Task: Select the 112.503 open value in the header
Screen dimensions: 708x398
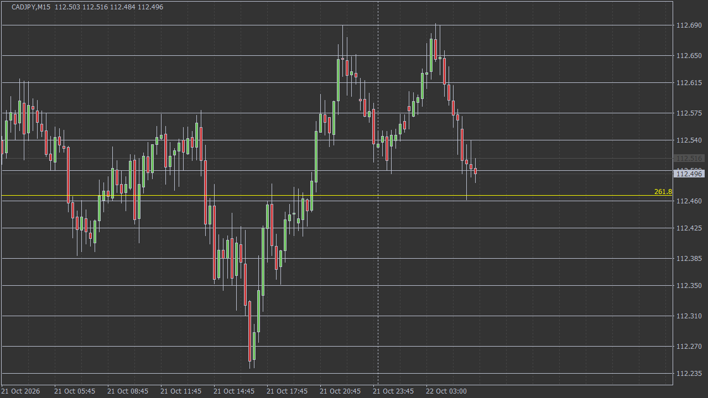Action: tap(67, 7)
